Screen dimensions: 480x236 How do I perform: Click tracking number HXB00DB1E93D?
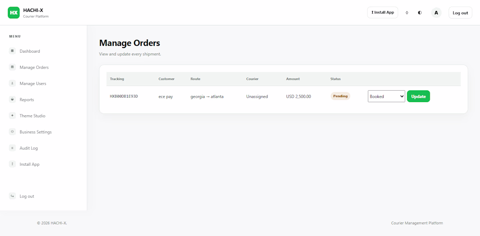pyautogui.click(x=124, y=96)
